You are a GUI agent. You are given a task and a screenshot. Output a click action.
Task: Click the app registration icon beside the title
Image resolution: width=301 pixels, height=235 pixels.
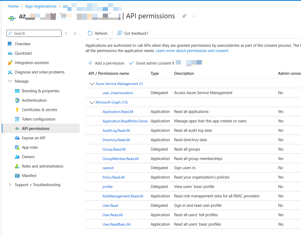click(12, 18)
